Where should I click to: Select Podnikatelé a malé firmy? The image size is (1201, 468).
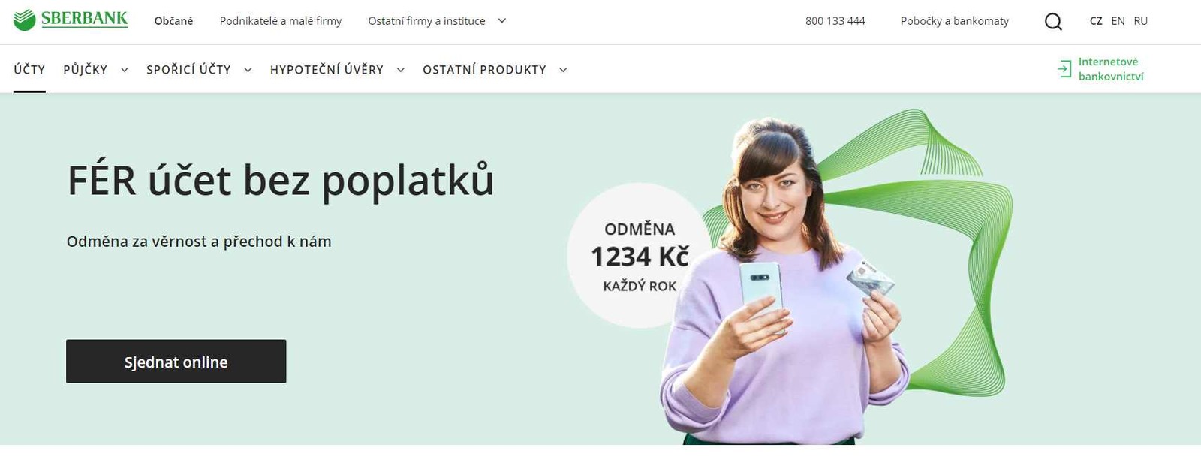click(281, 21)
